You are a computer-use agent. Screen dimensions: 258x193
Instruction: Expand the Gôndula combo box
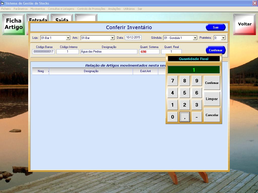pyautogui.click(x=195, y=38)
